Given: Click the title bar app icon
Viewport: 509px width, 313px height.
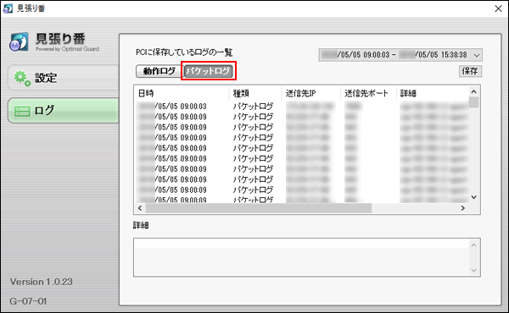Looking at the screenshot, I should pyautogui.click(x=8, y=8).
